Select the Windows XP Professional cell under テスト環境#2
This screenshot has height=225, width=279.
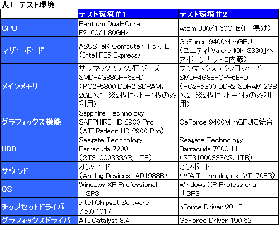click(x=228, y=189)
